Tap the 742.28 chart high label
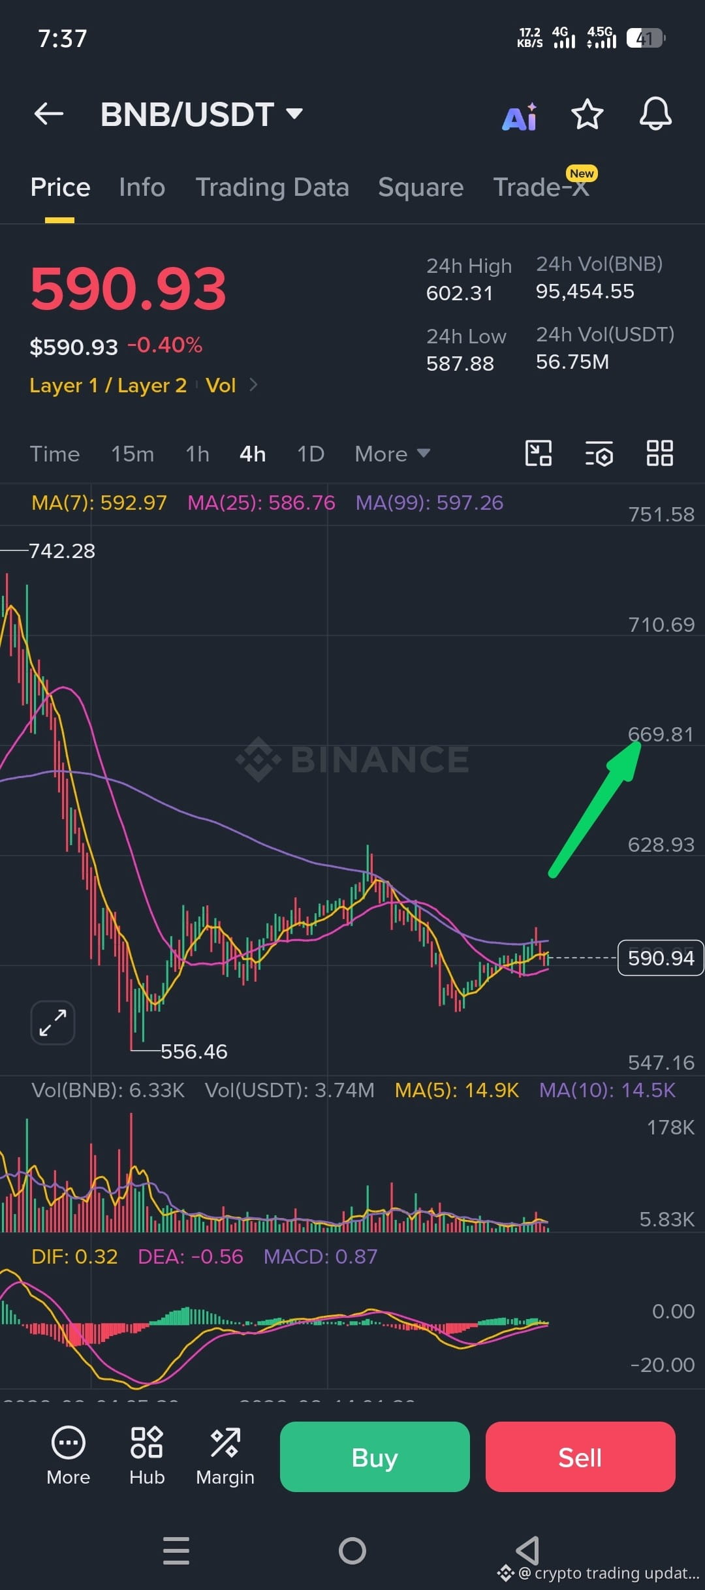This screenshot has height=1590, width=705. tap(62, 551)
